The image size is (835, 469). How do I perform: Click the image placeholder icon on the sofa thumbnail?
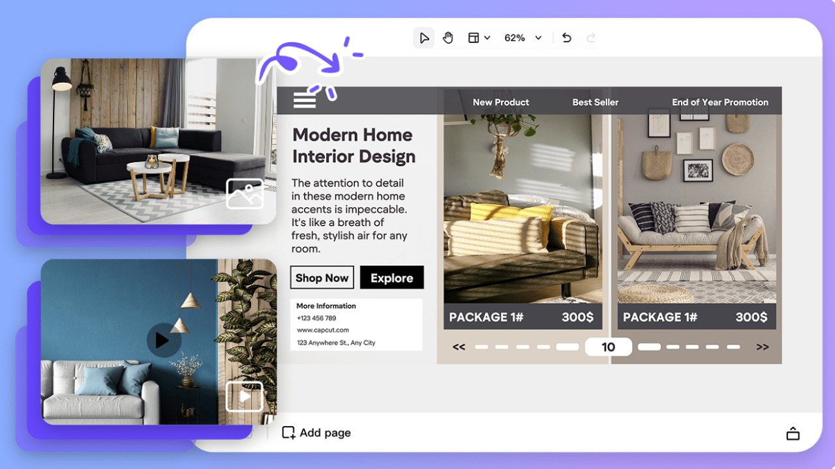(245, 193)
